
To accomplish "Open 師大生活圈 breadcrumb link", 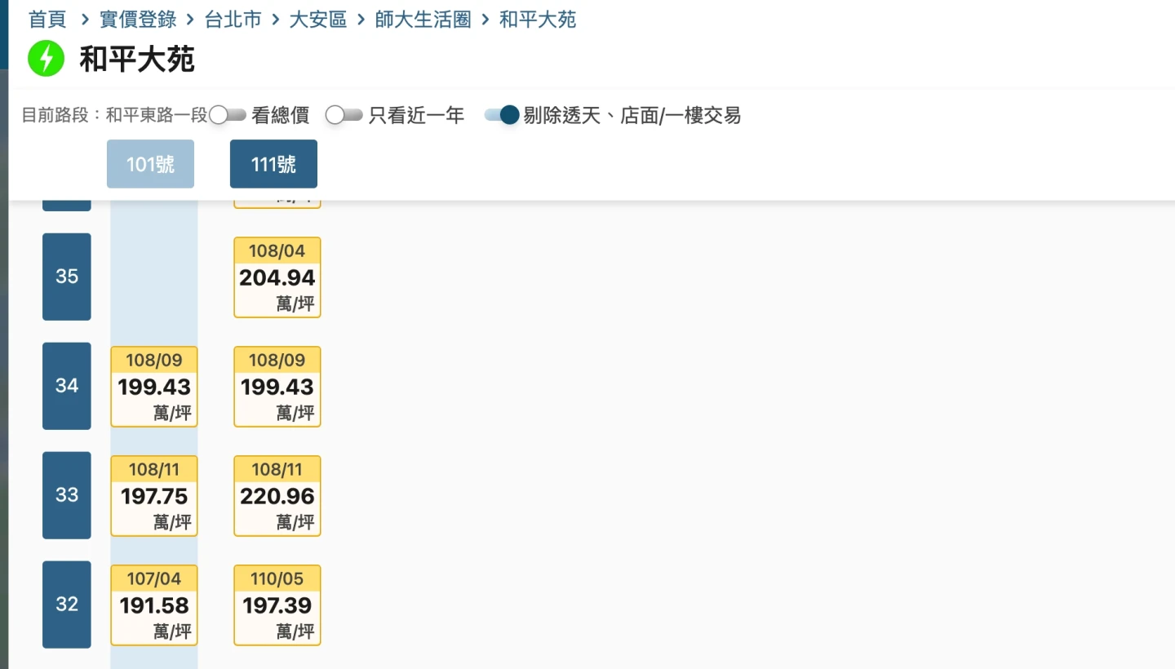I will click(423, 20).
